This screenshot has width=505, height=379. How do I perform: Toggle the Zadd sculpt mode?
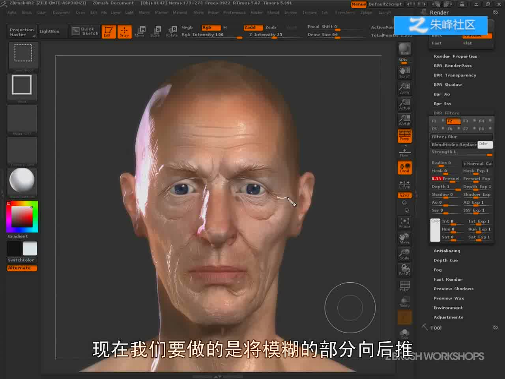pyautogui.click(x=252, y=27)
